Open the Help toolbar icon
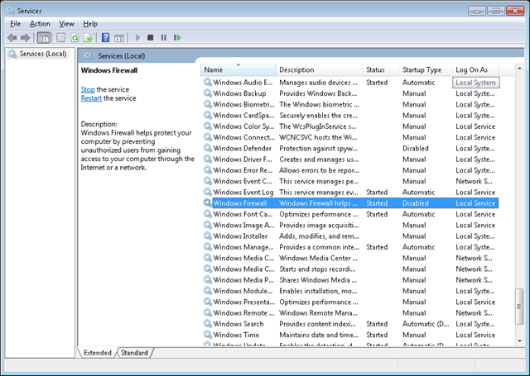 (105, 38)
